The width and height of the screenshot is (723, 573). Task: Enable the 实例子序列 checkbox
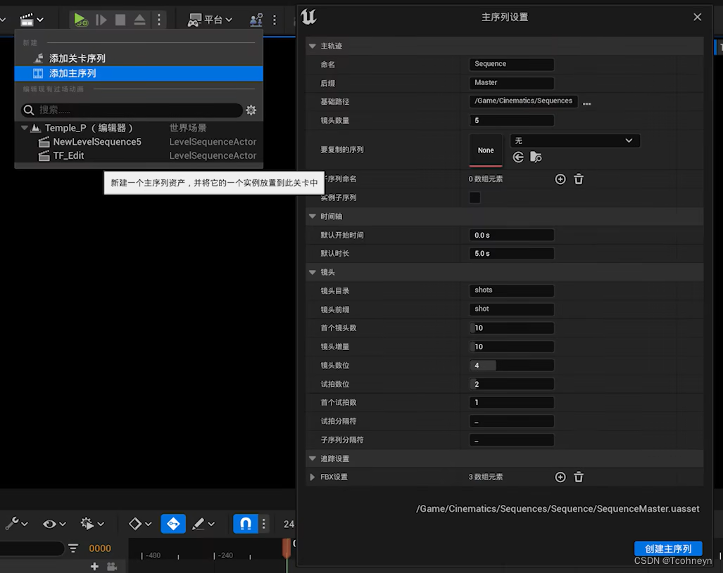point(474,198)
